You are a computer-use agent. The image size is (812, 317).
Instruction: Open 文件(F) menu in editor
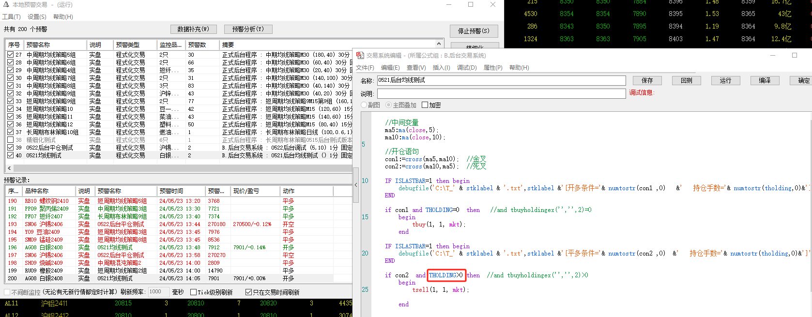click(365, 68)
